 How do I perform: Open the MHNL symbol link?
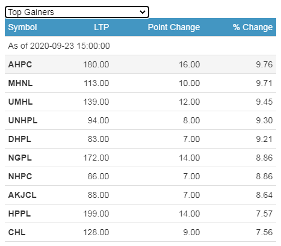[x=20, y=83]
